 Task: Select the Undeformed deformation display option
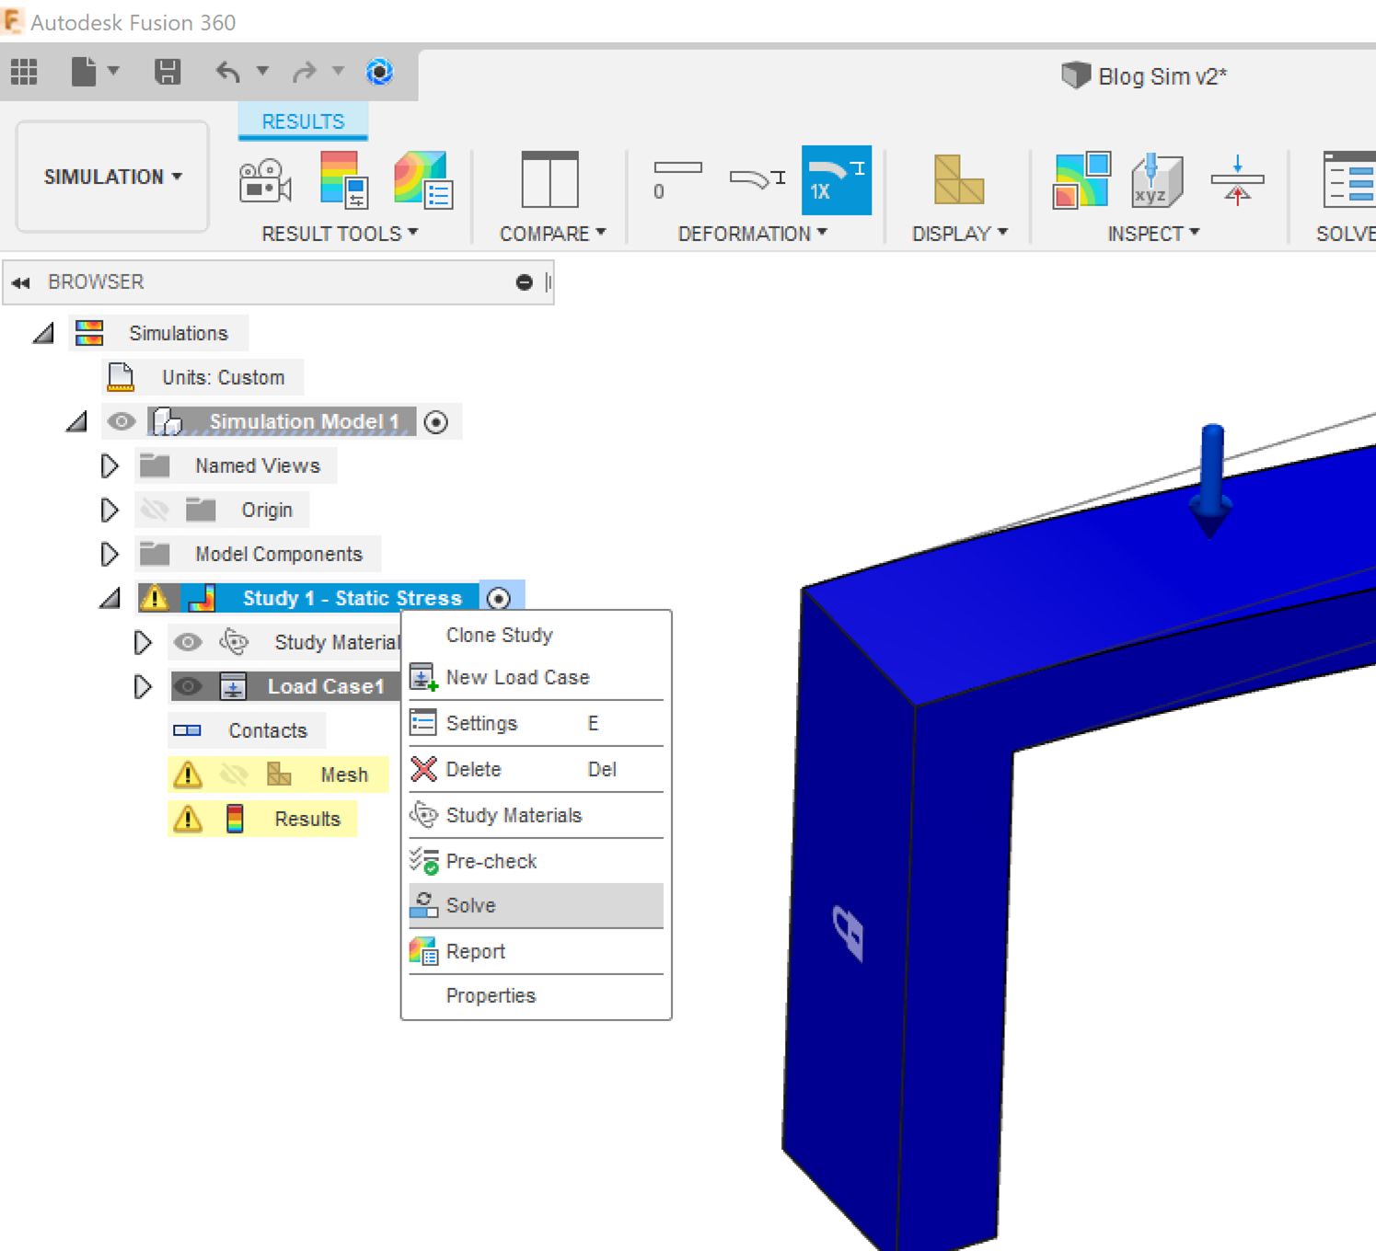(678, 179)
